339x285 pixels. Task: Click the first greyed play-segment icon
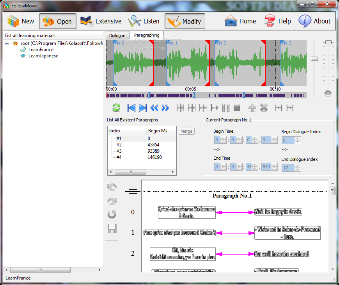181,108
